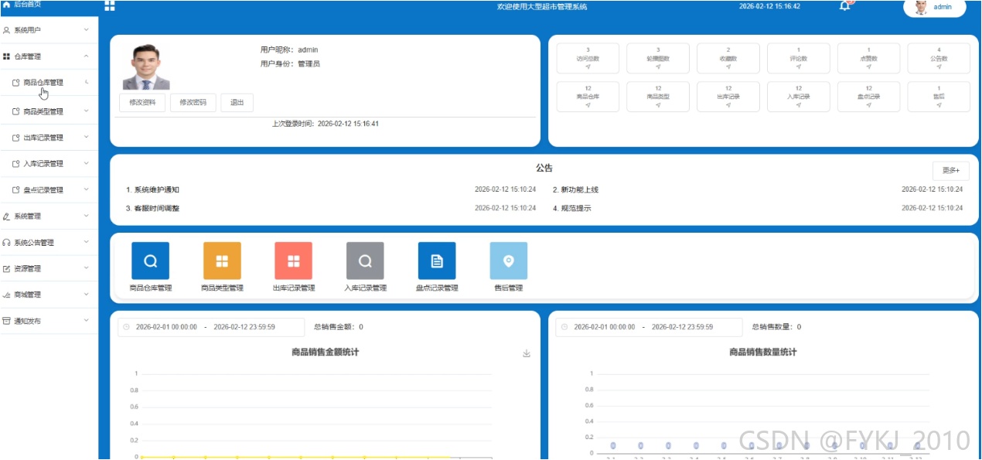This screenshot has width=982, height=460.
Task: Click the 修改密码 button
Action: click(x=193, y=103)
